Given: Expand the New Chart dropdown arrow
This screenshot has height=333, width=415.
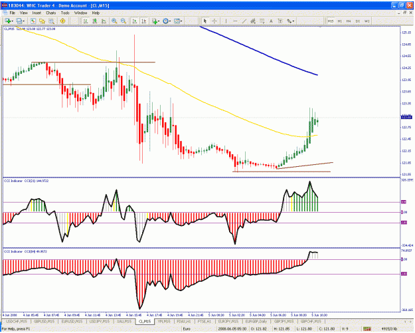Looking at the screenshot, I should pyautogui.click(x=13, y=21).
